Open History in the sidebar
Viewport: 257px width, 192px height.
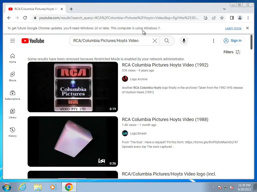pyautogui.click(x=13, y=132)
